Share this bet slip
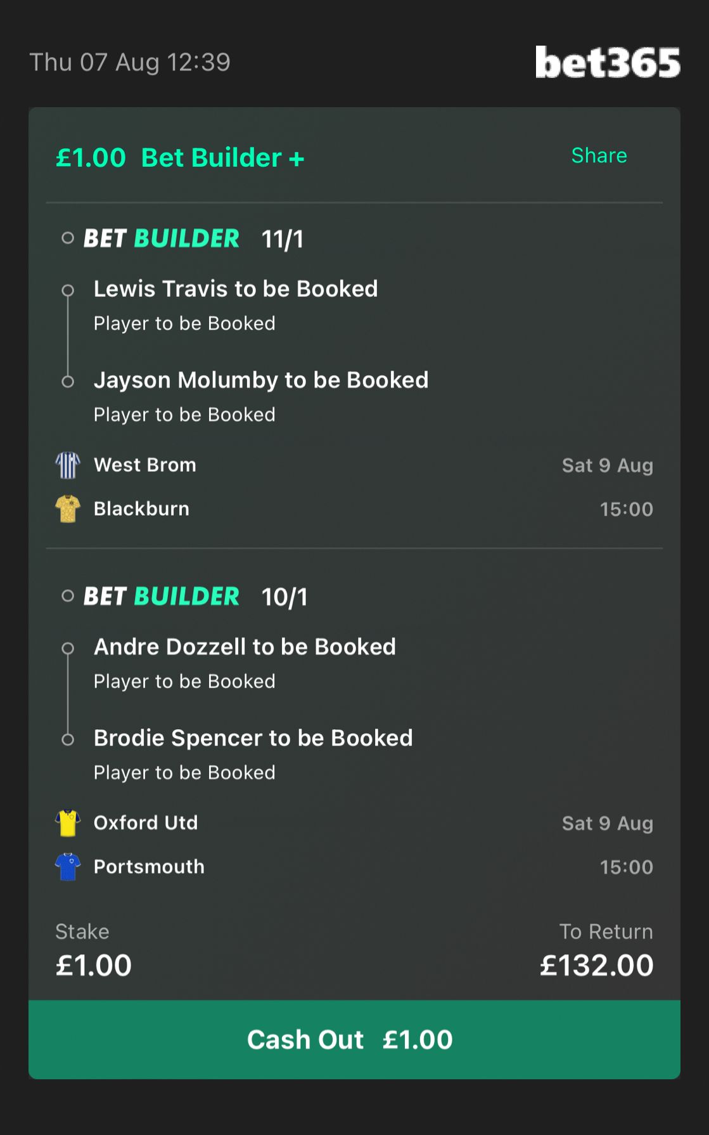Viewport: 709px width, 1135px height. (599, 155)
